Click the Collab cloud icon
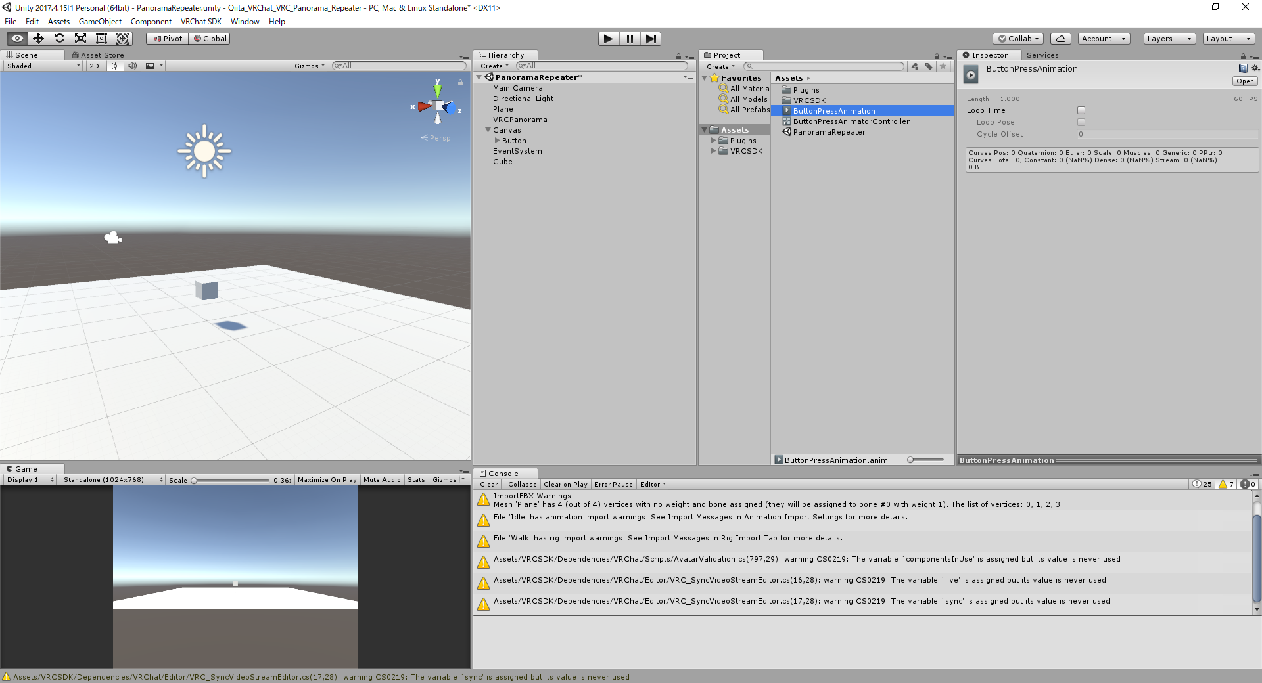This screenshot has height=683, width=1262. (x=1060, y=38)
